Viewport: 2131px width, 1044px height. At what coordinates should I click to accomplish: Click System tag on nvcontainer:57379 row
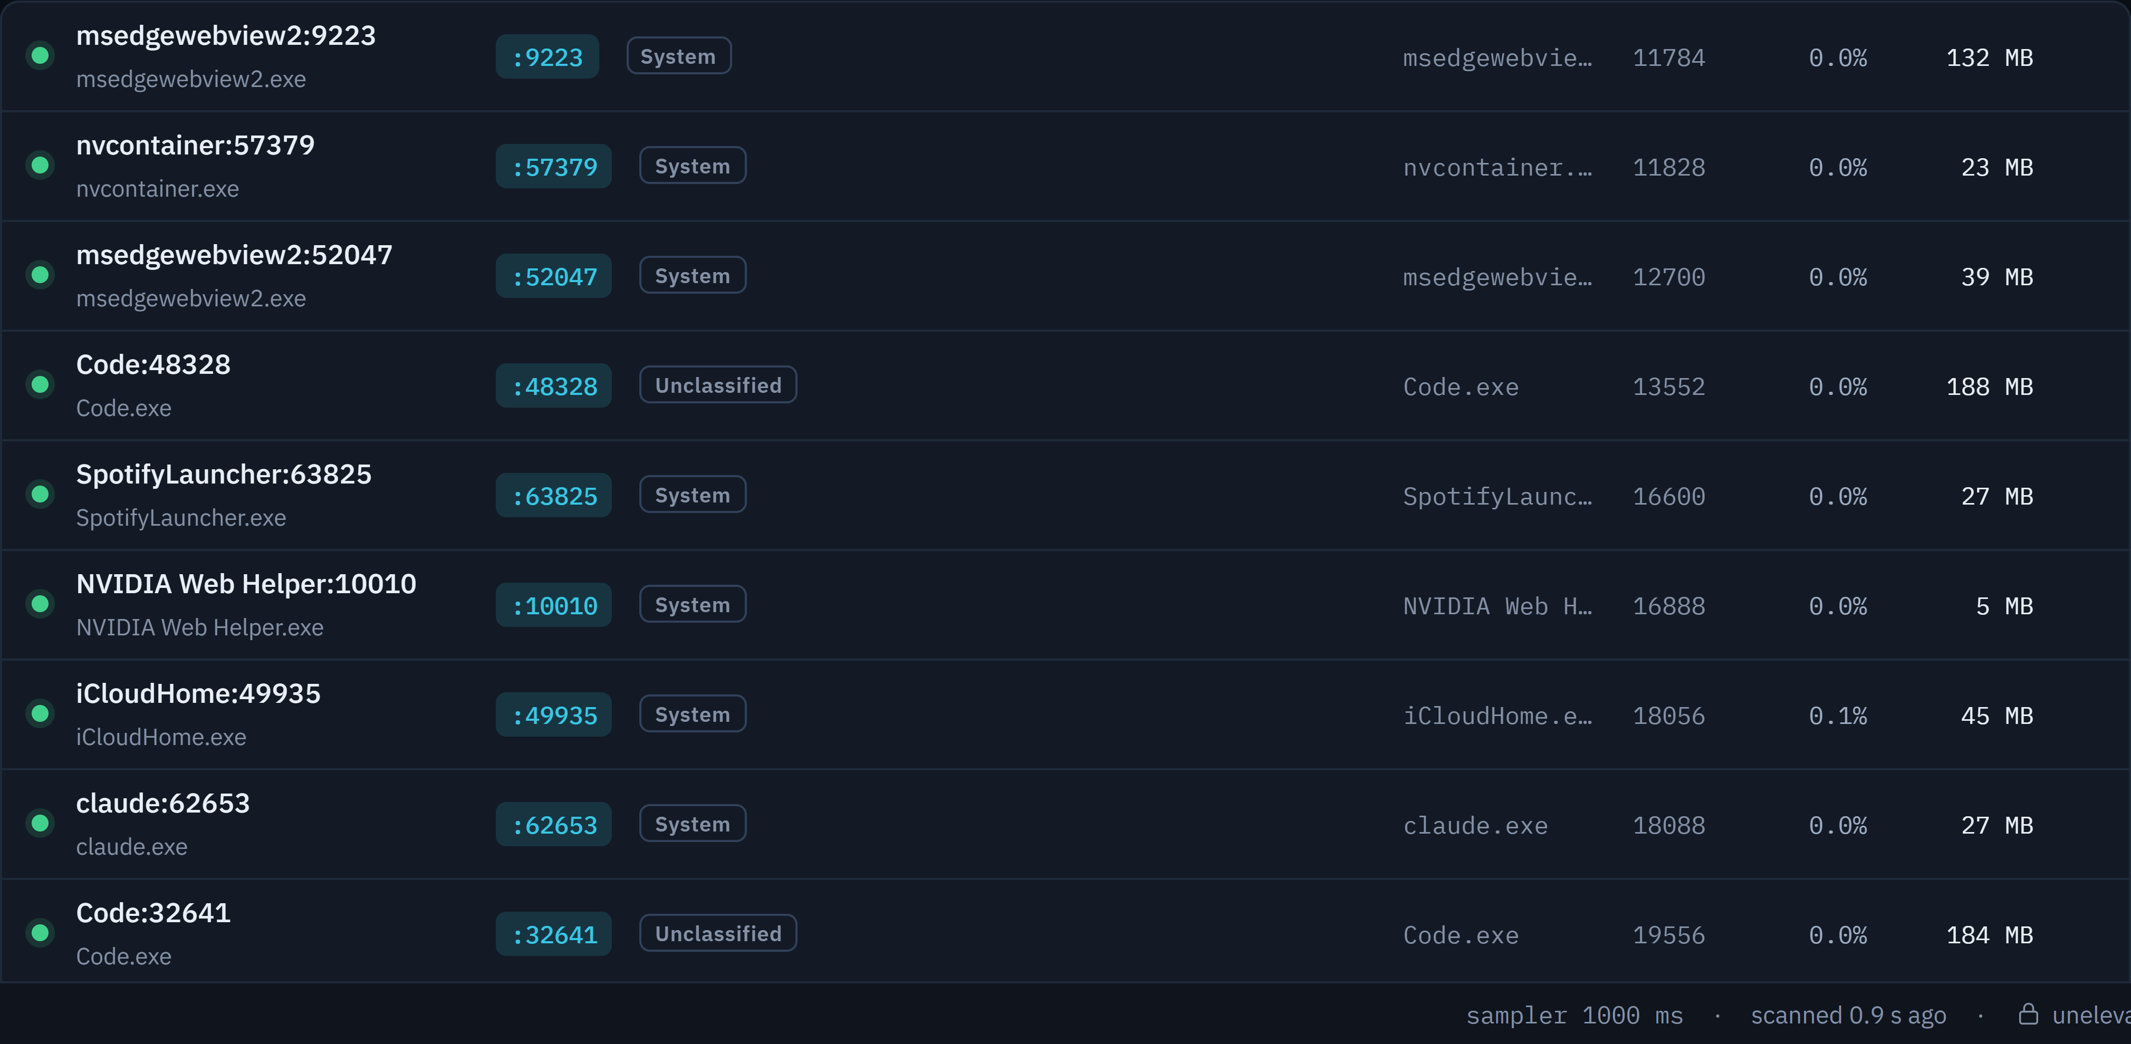coord(693,166)
